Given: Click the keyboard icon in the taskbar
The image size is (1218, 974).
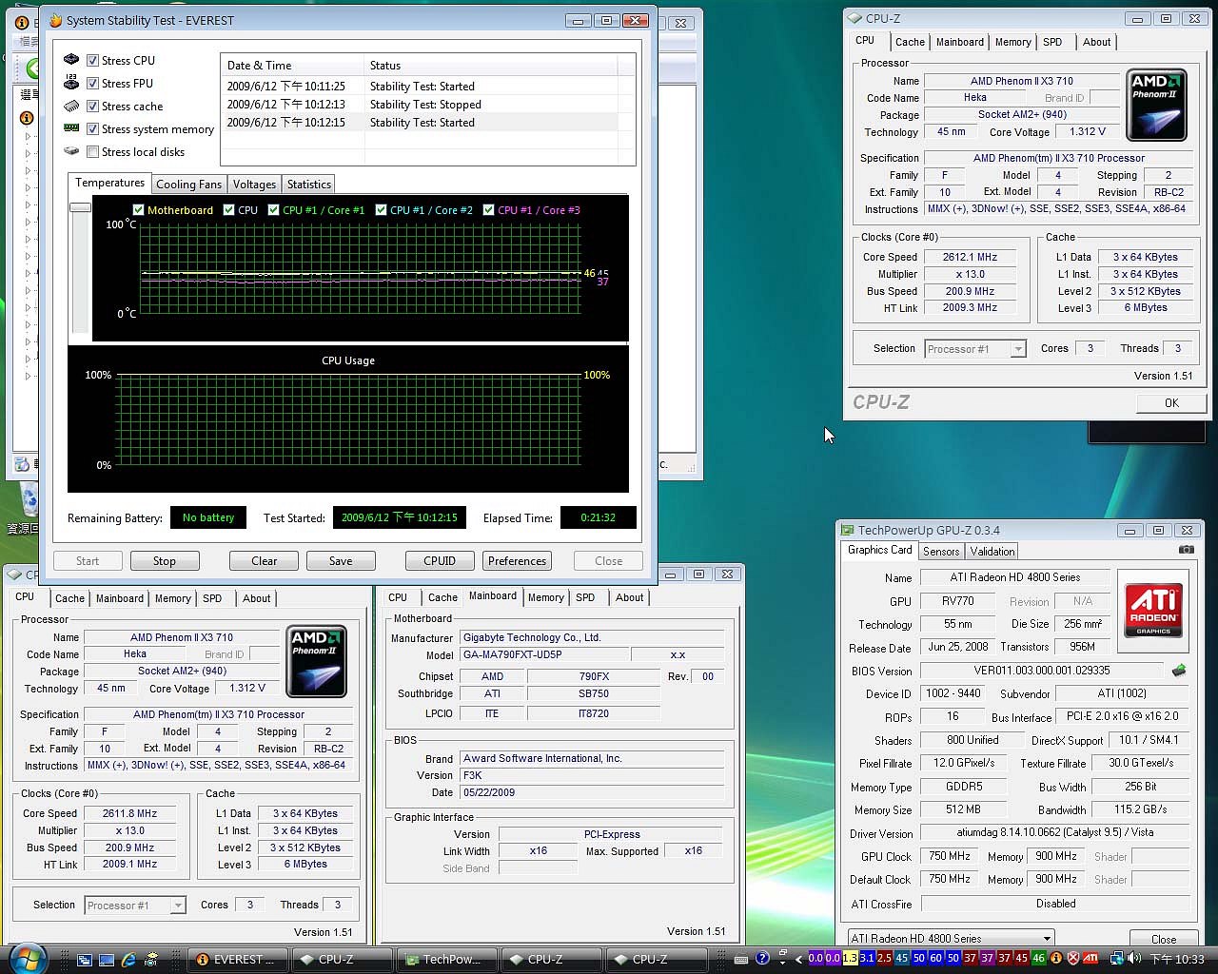Looking at the screenshot, I should pyautogui.click(x=743, y=959).
